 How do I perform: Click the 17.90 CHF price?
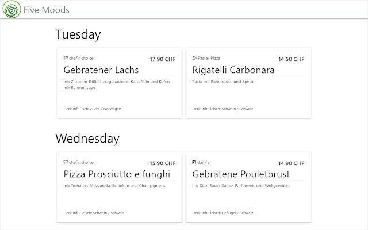coord(163,59)
